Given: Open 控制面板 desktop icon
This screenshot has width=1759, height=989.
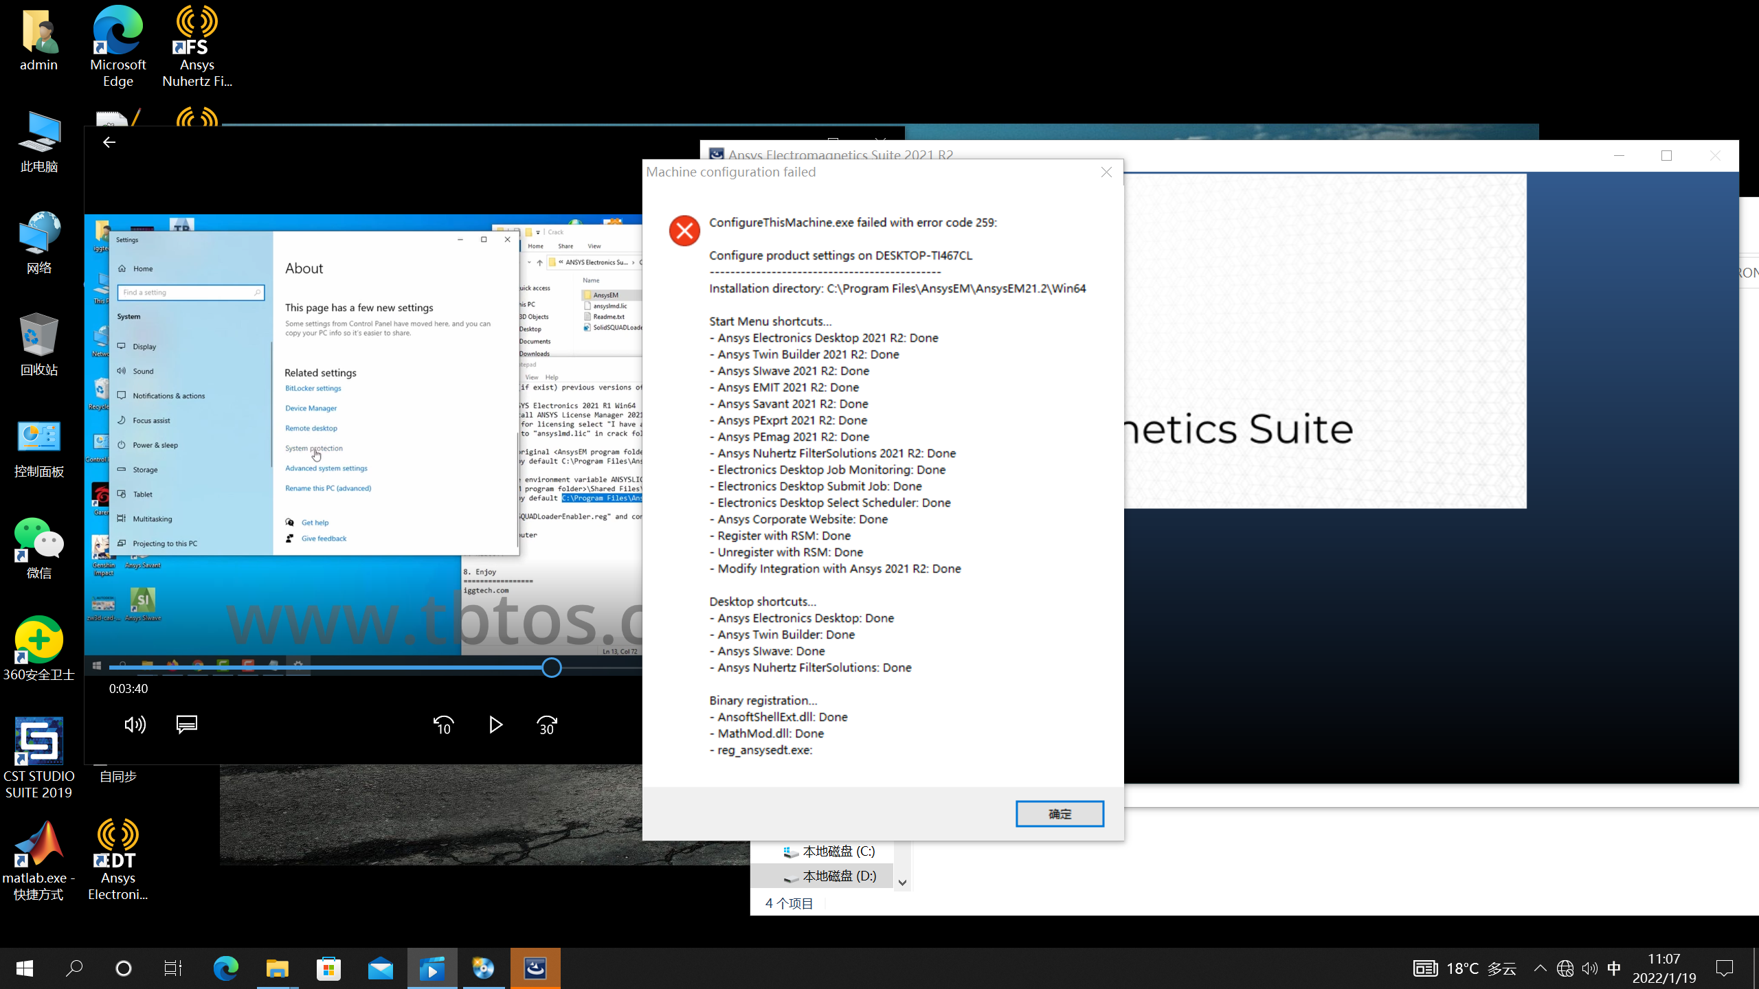Looking at the screenshot, I should point(38,448).
